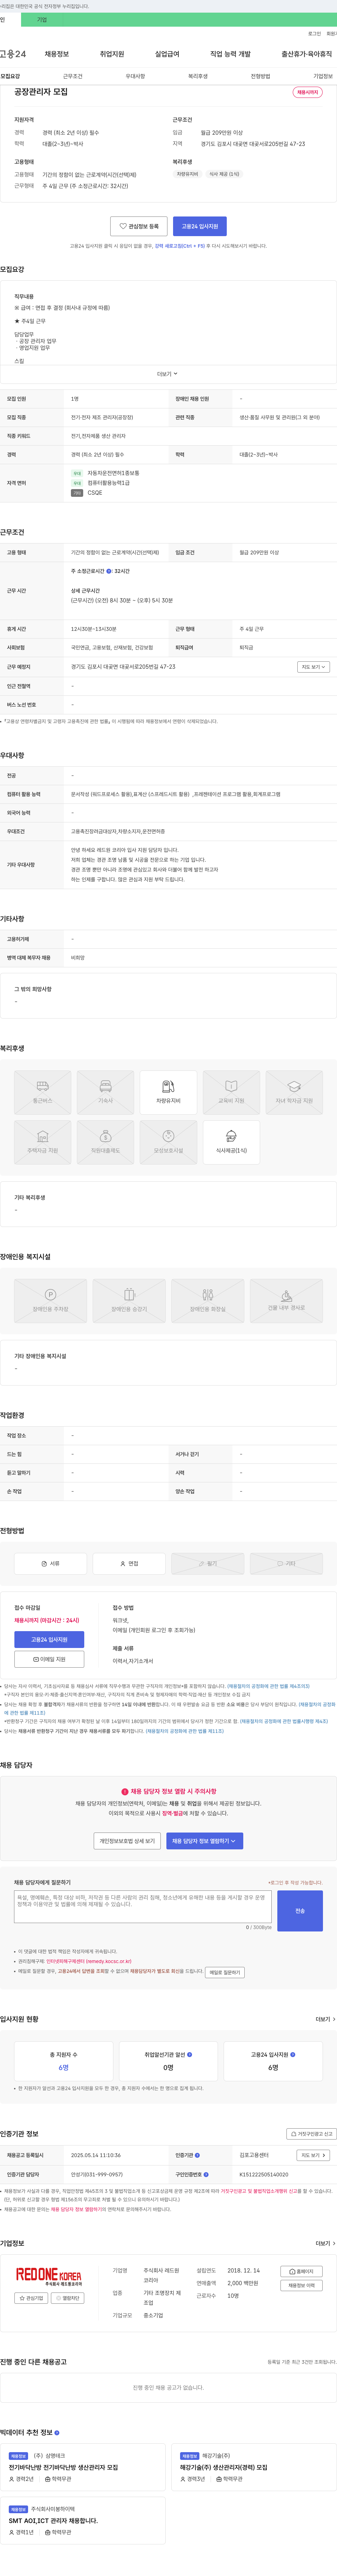Jump to the 복리후생 section tab
The height and width of the screenshot is (2576, 337).
pyautogui.click(x=198, y=76)
